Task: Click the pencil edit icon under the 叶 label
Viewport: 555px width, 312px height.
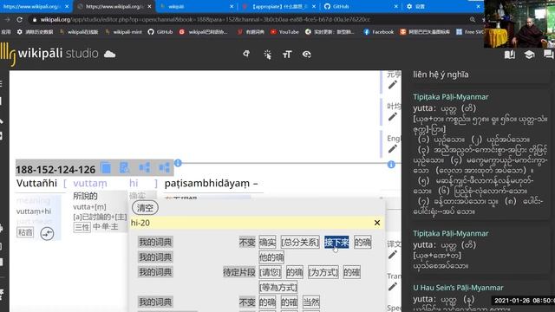Action: (x=393, y=117)
